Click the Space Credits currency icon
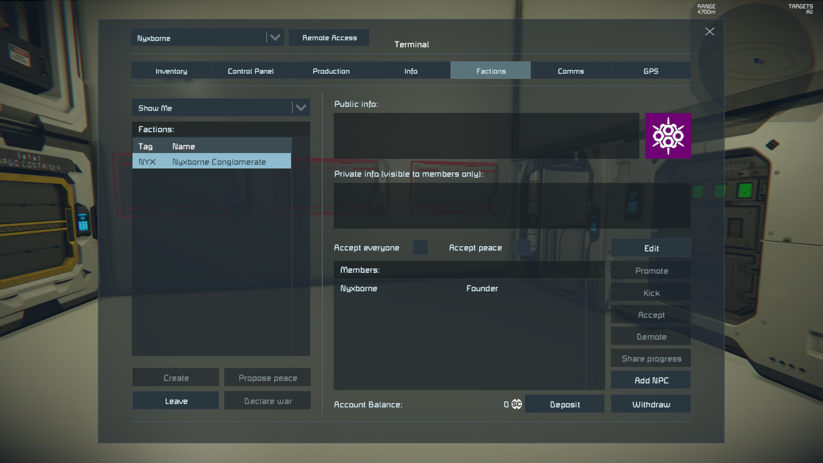 click(517, 404)
